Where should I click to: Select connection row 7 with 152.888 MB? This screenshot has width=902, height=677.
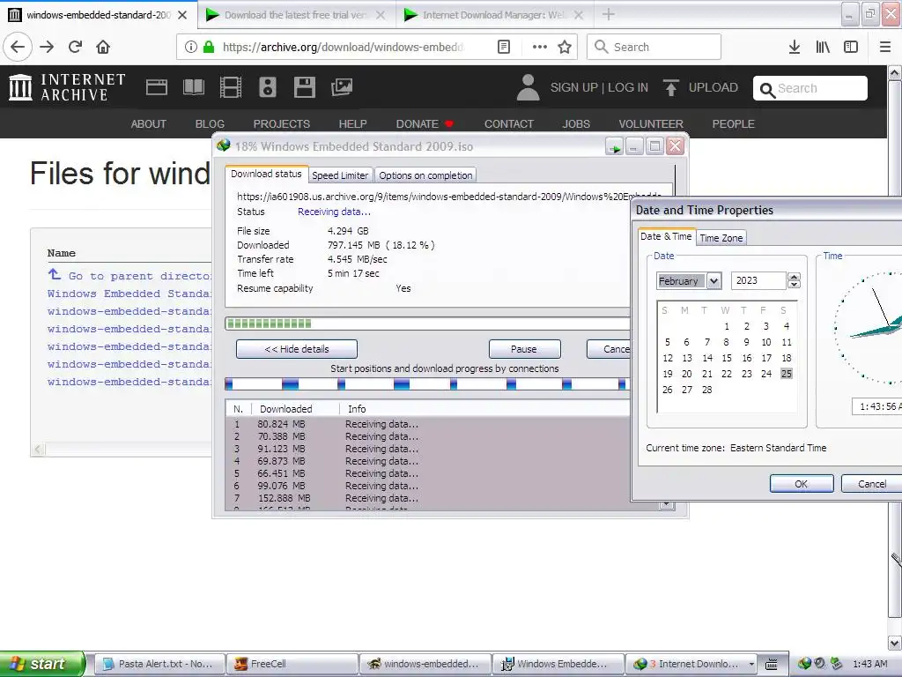click(x=427, y=498)
